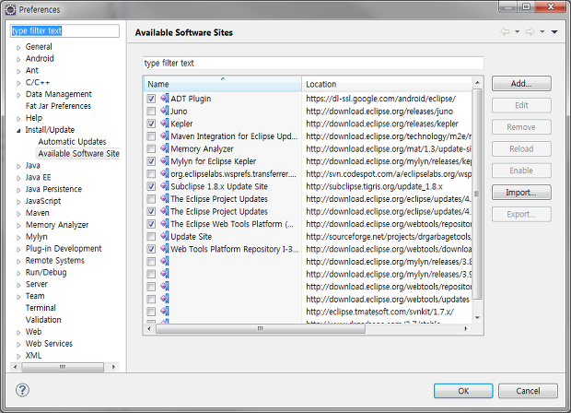This screenshot has height=413, width=571.
Task: Click the Remove button
Action: pos(521,127)
